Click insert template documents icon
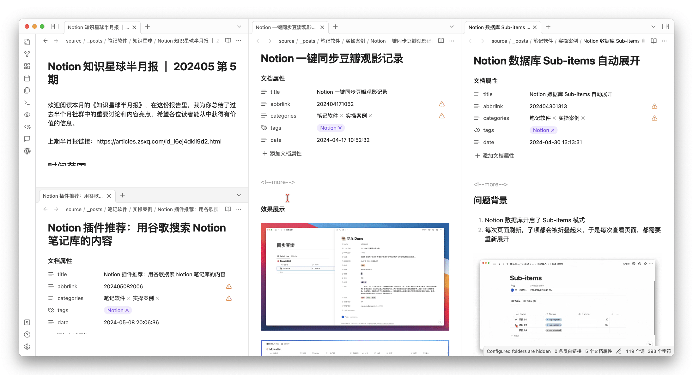 pyautogui.click(x=27, y=91)
